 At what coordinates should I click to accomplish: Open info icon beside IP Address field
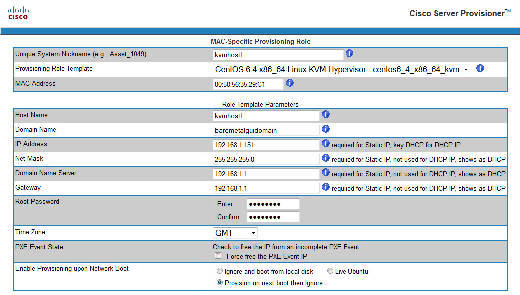pyautogui.click(x=326, y=143)
